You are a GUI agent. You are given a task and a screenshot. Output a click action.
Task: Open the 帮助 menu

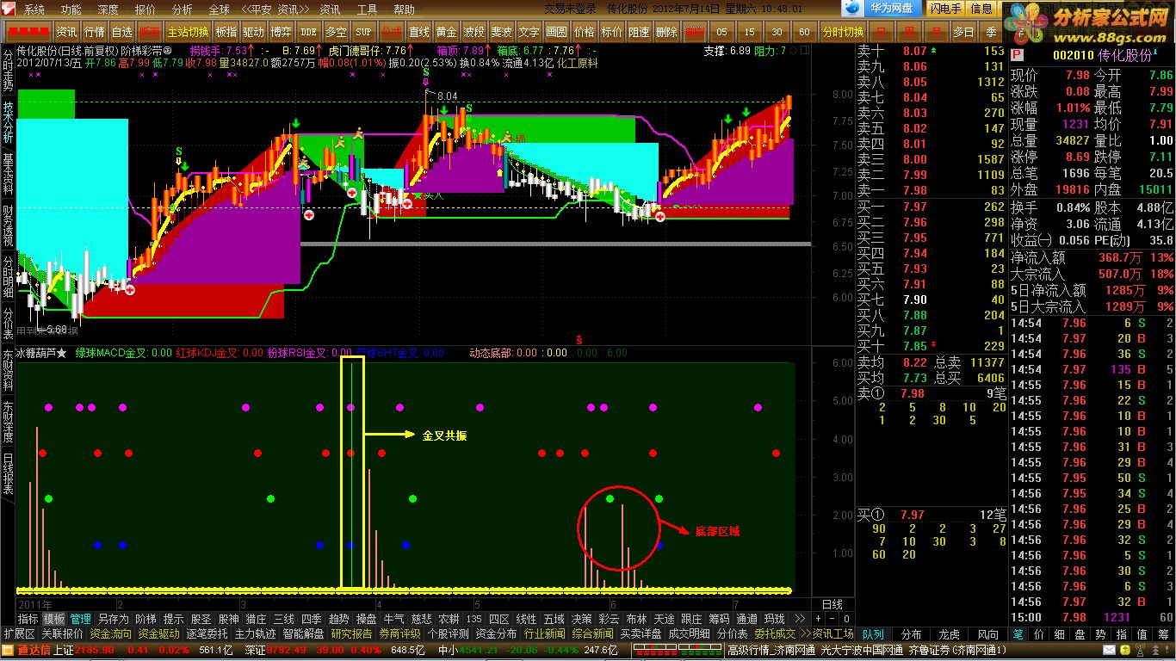click(404, 9)
